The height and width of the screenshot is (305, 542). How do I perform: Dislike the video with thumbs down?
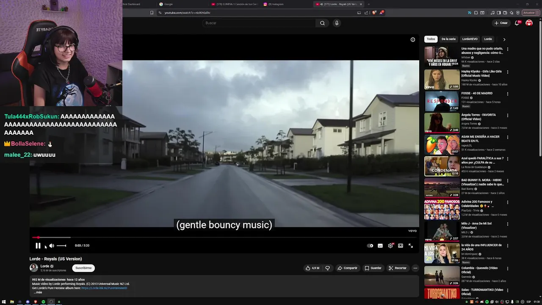click(327, 268)
